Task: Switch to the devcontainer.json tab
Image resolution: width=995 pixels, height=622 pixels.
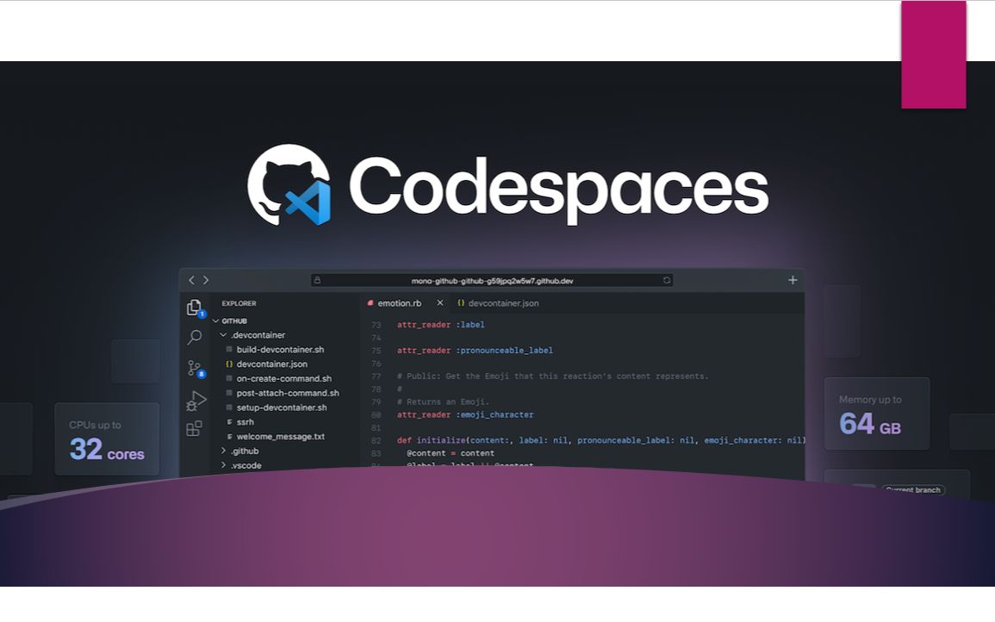Action: pos(498,303)
